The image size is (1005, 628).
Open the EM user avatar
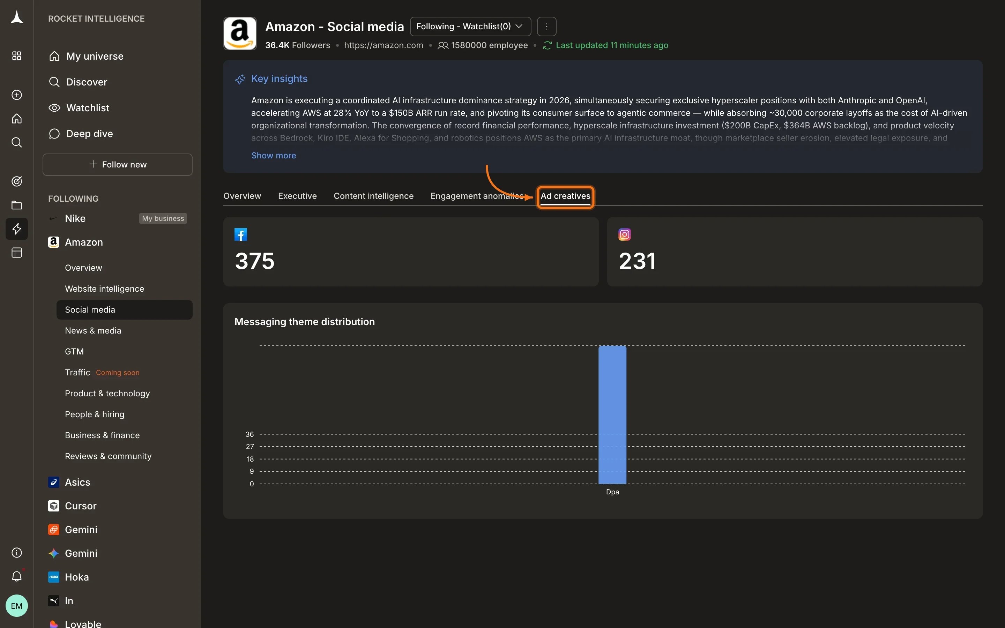point(17,606)
